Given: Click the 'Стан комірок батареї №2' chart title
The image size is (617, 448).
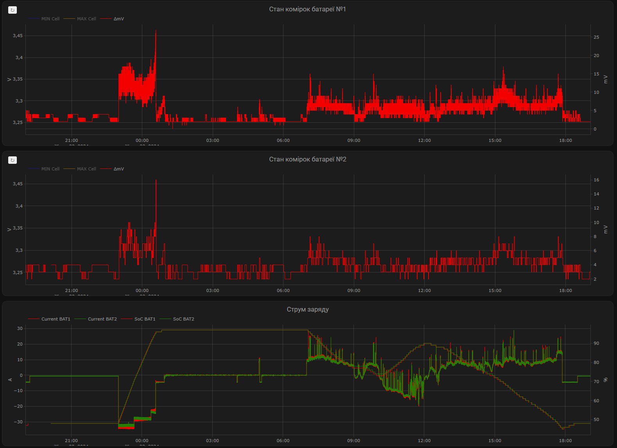Looking at the screenshot, I should [308, 159].
